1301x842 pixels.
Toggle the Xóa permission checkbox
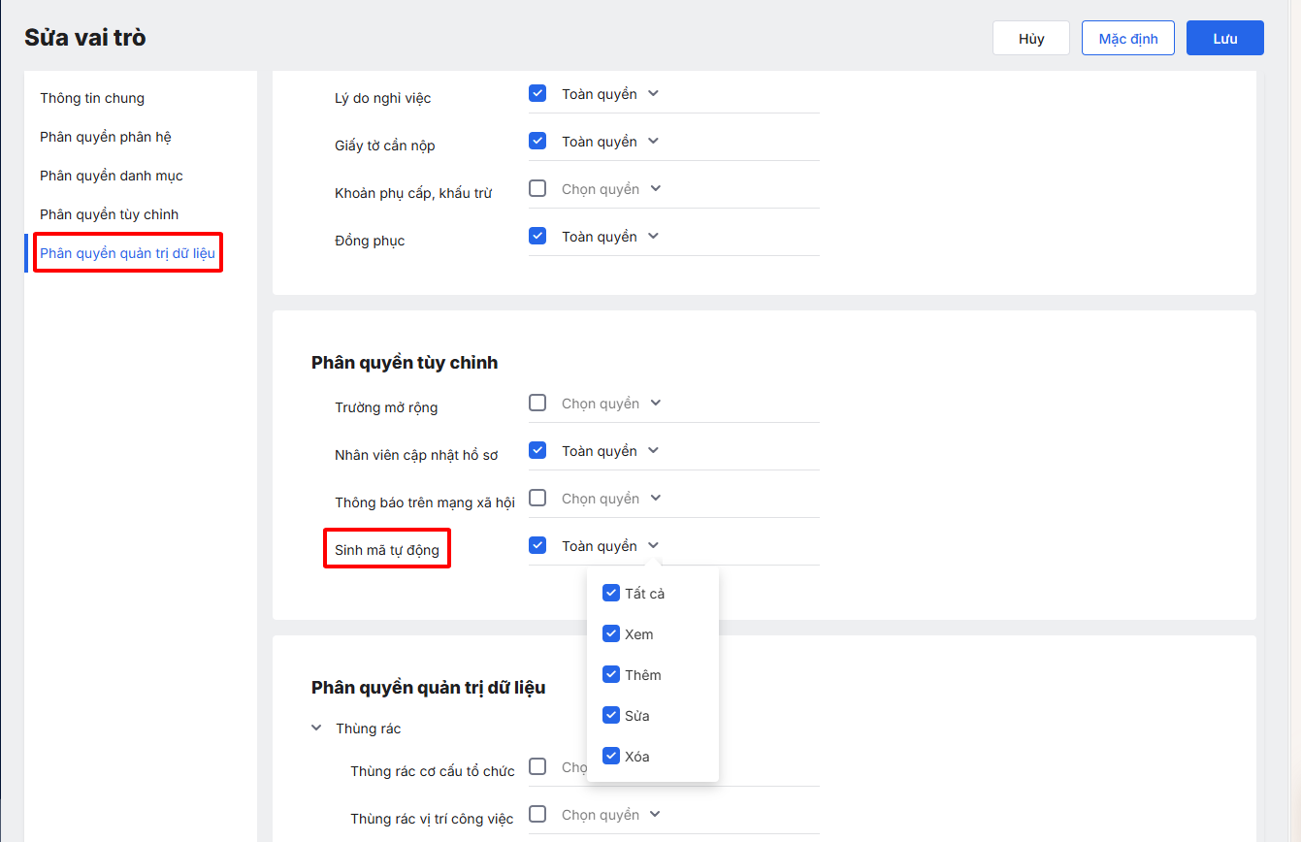(x=611, y=757)
